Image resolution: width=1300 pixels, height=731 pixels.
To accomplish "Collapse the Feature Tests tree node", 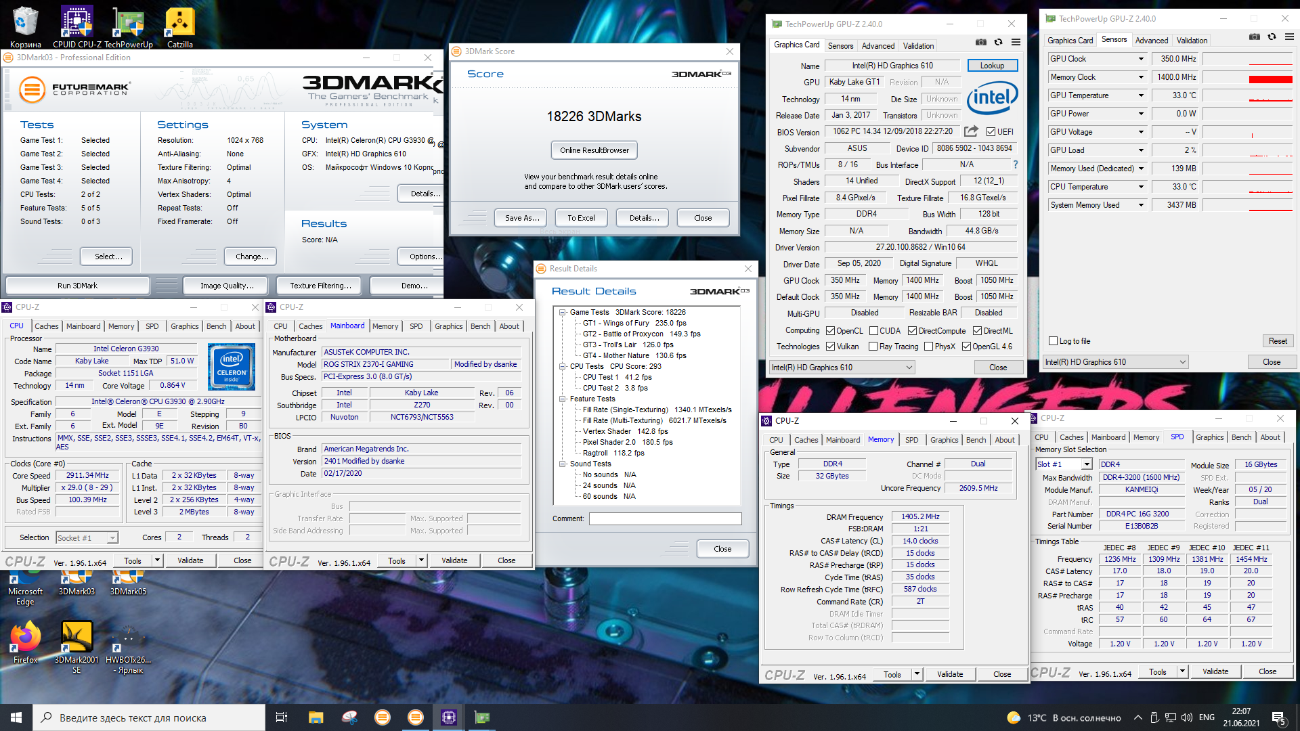I will 562,399.
